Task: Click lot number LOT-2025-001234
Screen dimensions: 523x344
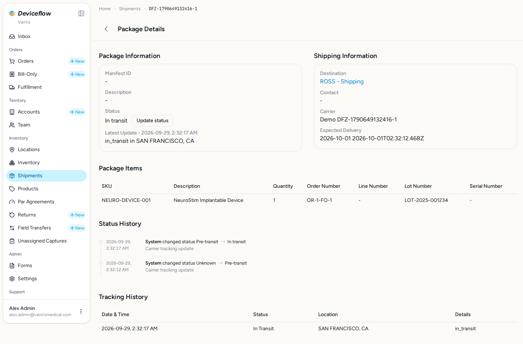Action: (426, 200)
